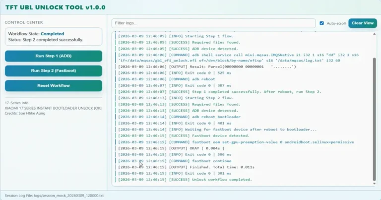
Task: Select the 17-Series Info label
Action: [x=18, y=103]
